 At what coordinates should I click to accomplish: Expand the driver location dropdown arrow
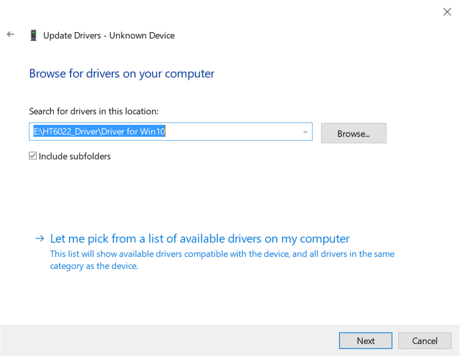(305, 132)
